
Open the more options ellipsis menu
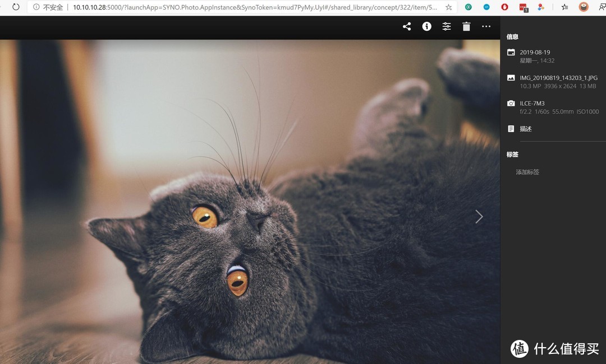tap(486, 26)
